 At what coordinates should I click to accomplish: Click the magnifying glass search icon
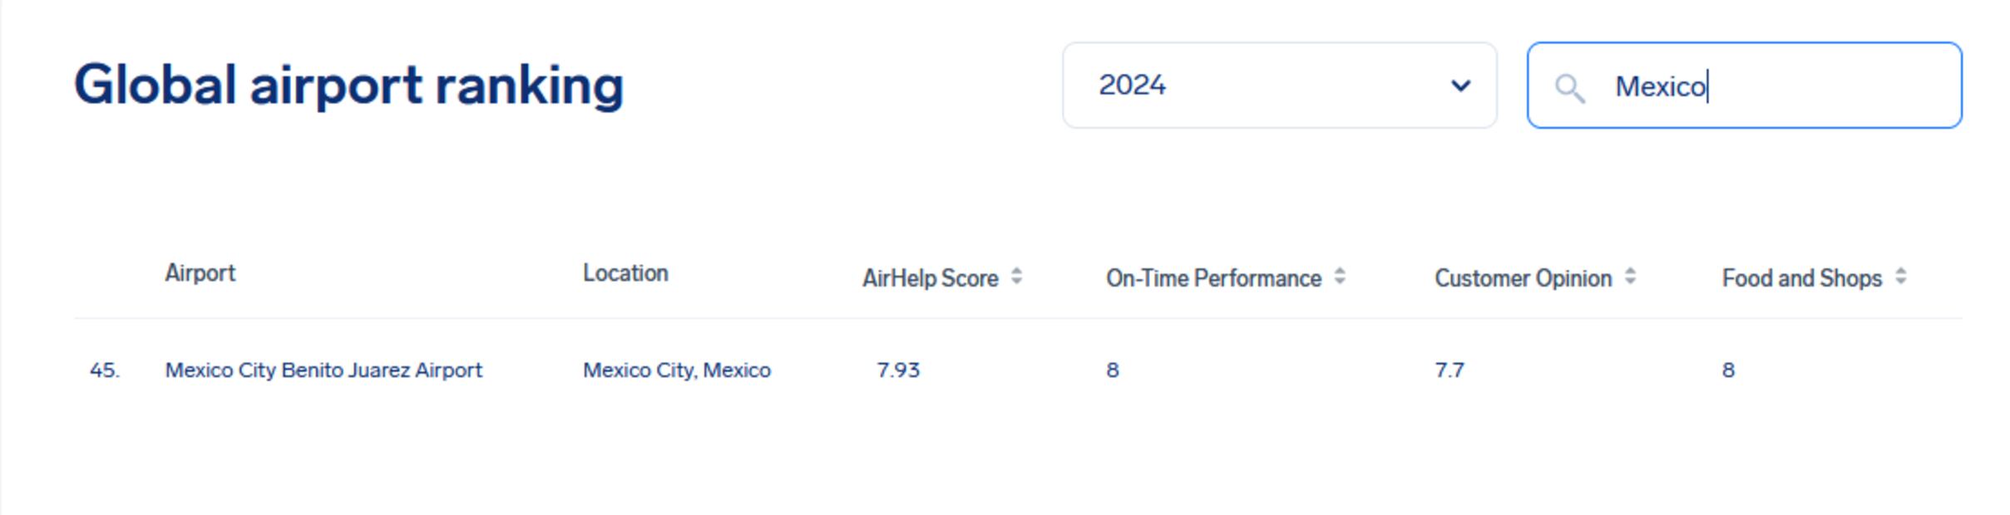click(x=1569, y=87)
